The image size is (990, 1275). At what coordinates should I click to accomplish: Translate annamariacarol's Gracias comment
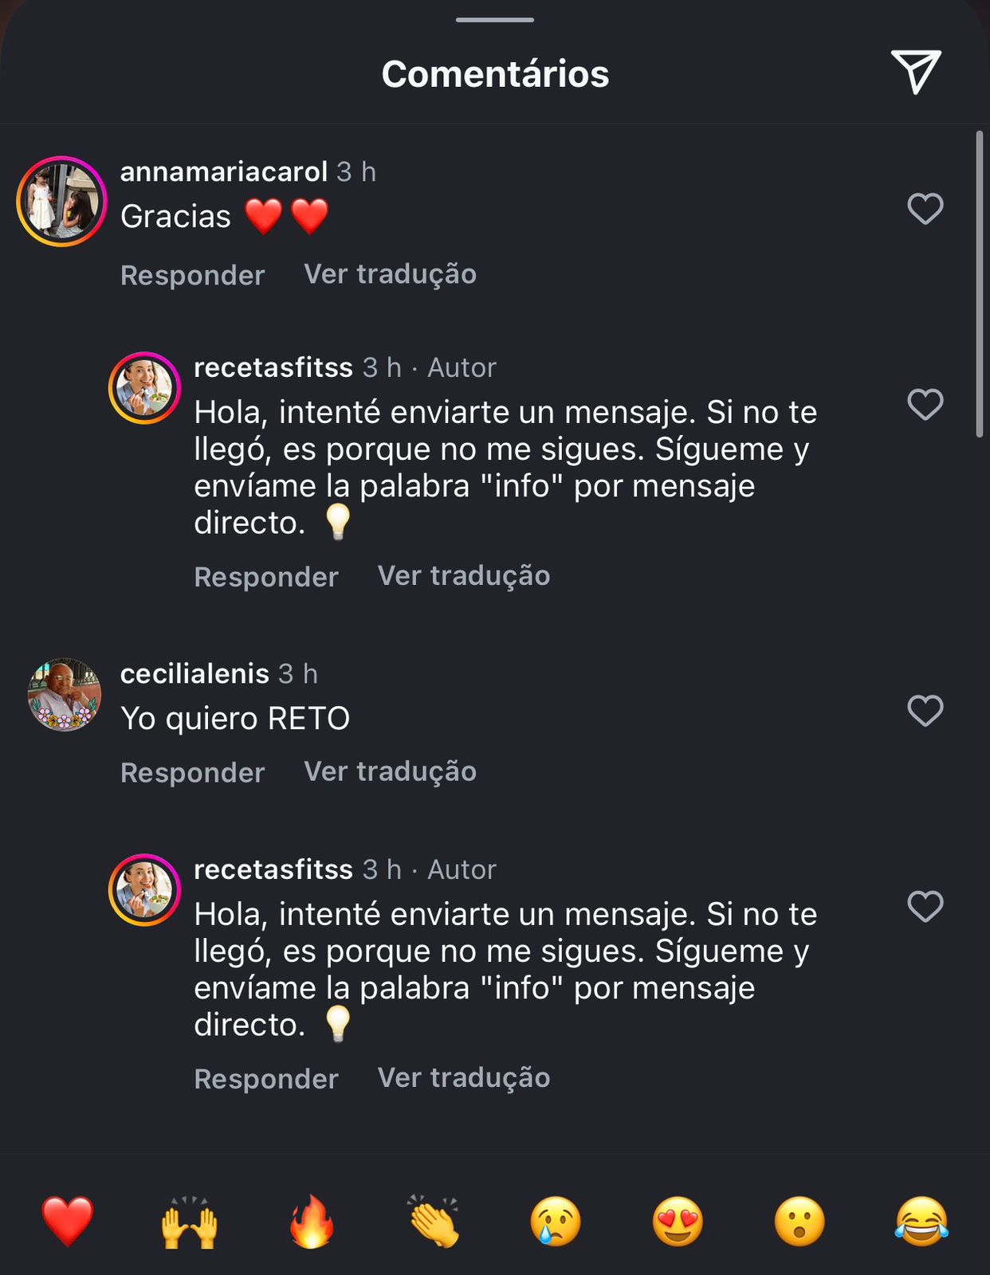click(390, 274)
